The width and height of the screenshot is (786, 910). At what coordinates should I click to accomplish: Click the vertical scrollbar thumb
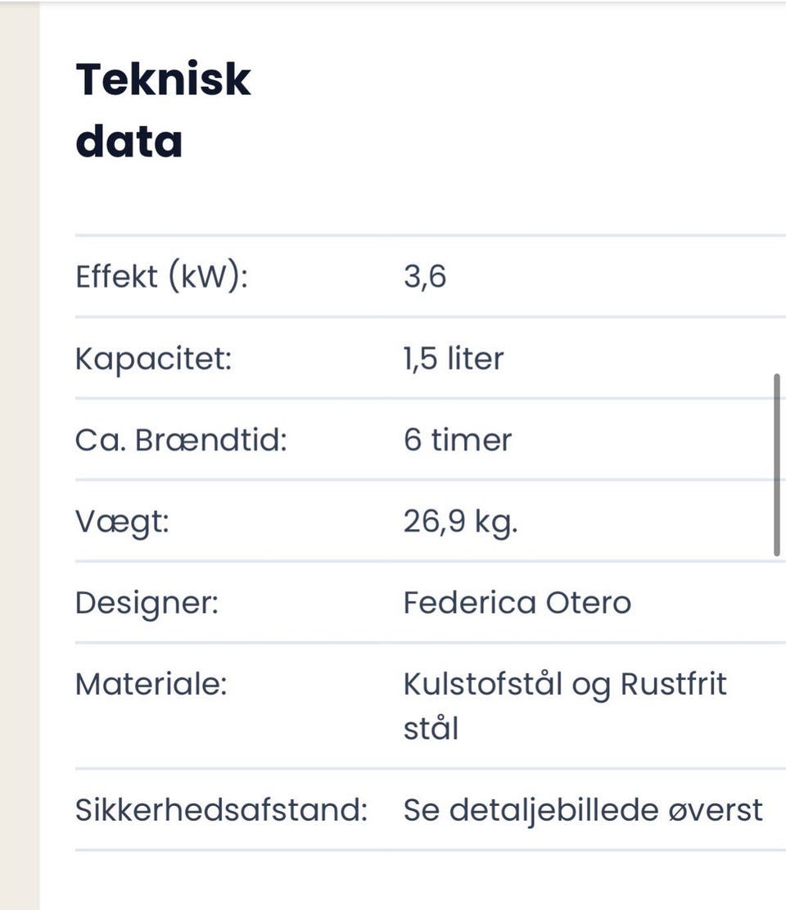[776, 465]
